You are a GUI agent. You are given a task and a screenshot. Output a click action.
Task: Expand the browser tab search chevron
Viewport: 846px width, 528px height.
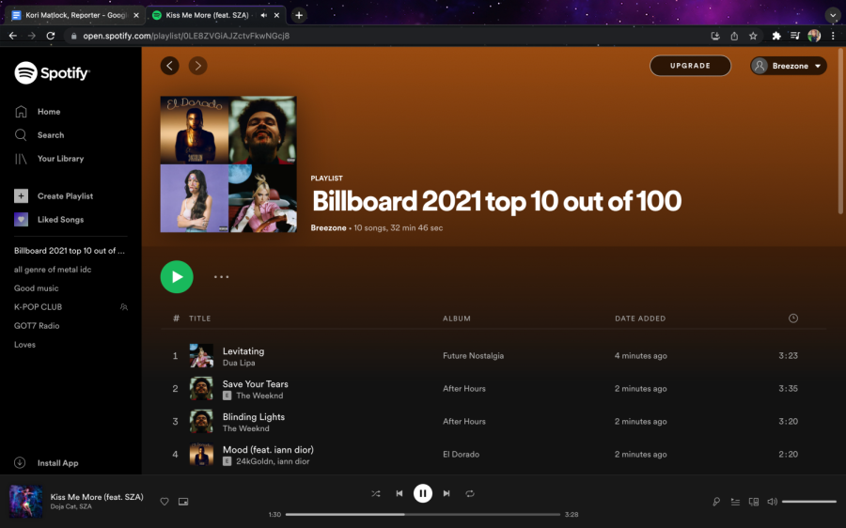833,15
